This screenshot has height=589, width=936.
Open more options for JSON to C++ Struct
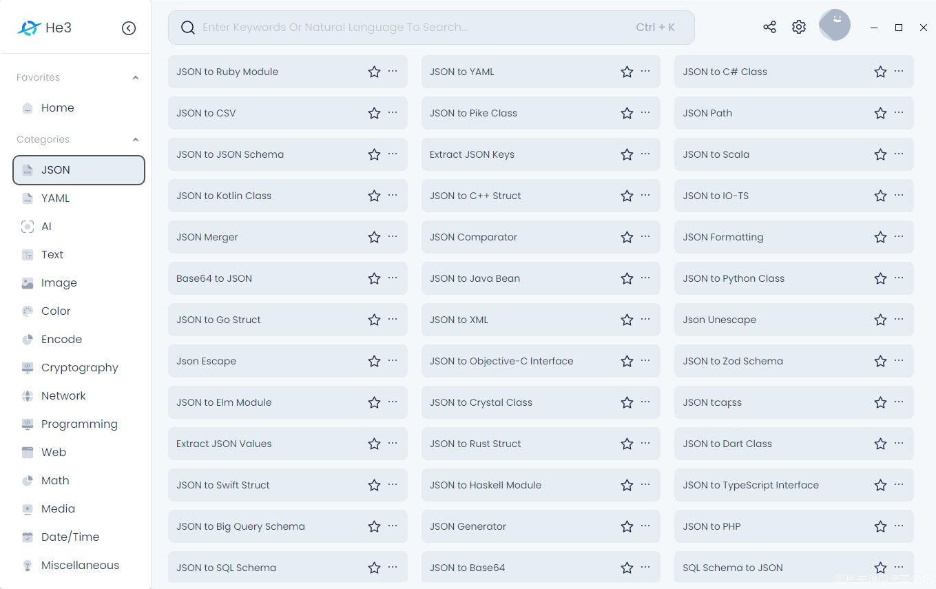coord(645,195)
